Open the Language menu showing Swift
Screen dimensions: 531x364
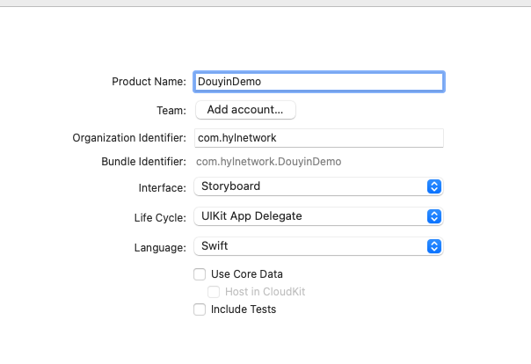click(308, 246)
